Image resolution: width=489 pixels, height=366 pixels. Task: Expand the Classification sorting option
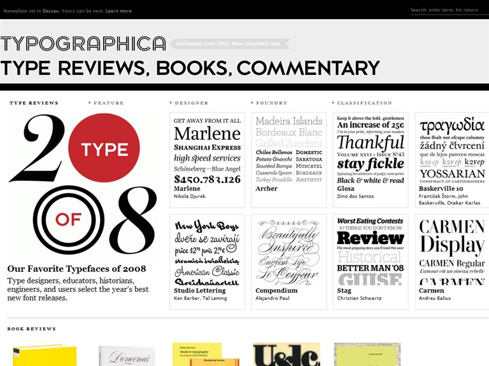(364, 103)
